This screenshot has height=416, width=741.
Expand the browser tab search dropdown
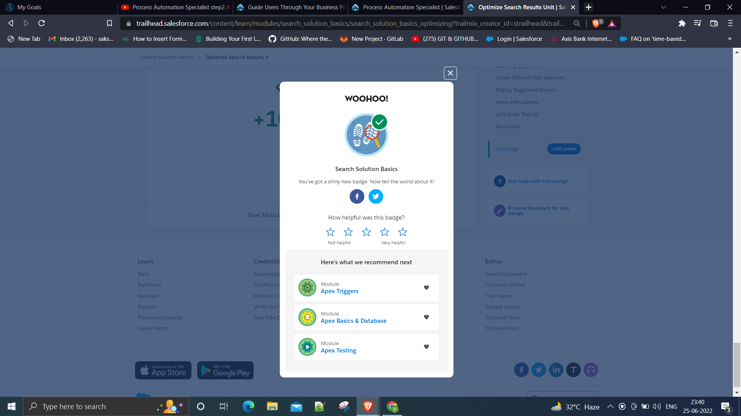click(663, 7)
